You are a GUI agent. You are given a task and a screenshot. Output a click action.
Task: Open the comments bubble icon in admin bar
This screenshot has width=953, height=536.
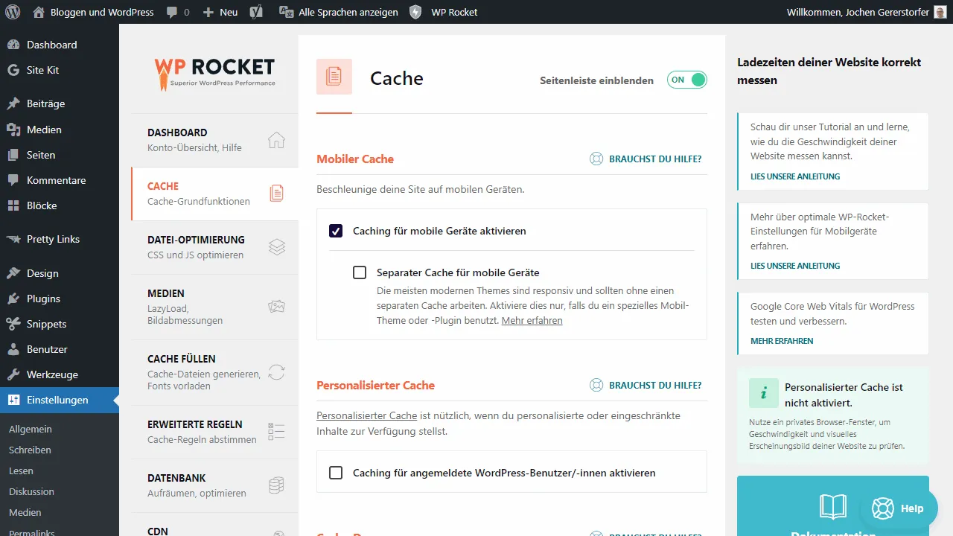tap(172, 13)
